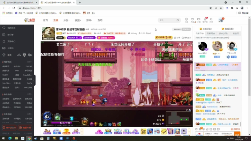The width and height of the screenshot is (251, 141).
Task: Expand activities arrow left of gift bar
Action: (x=82, y=132)
